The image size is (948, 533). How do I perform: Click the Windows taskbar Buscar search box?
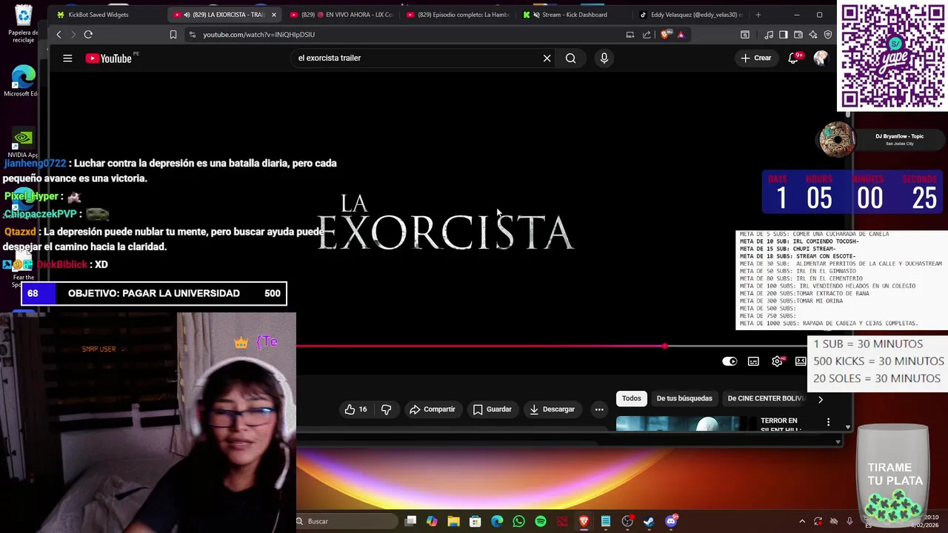(345, 521)
